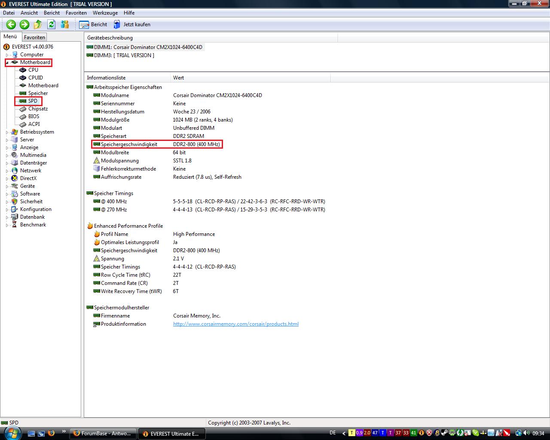Expand the Datenträger node
This screenshot has width=550, height=440.
click(7, 163)
